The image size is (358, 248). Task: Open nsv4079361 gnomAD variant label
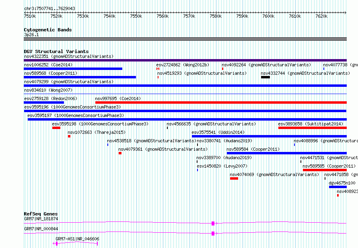163,149
